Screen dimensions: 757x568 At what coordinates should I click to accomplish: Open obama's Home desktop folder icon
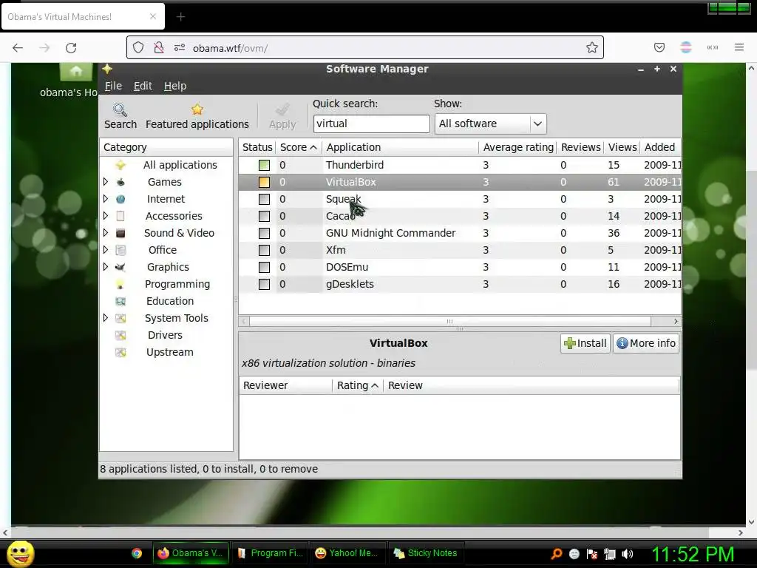click(x=76, y=72)
